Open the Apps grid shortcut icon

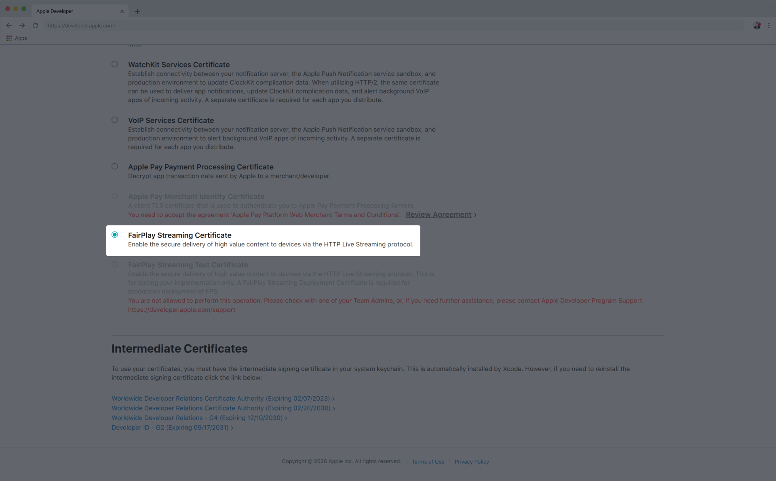(9, 38)
